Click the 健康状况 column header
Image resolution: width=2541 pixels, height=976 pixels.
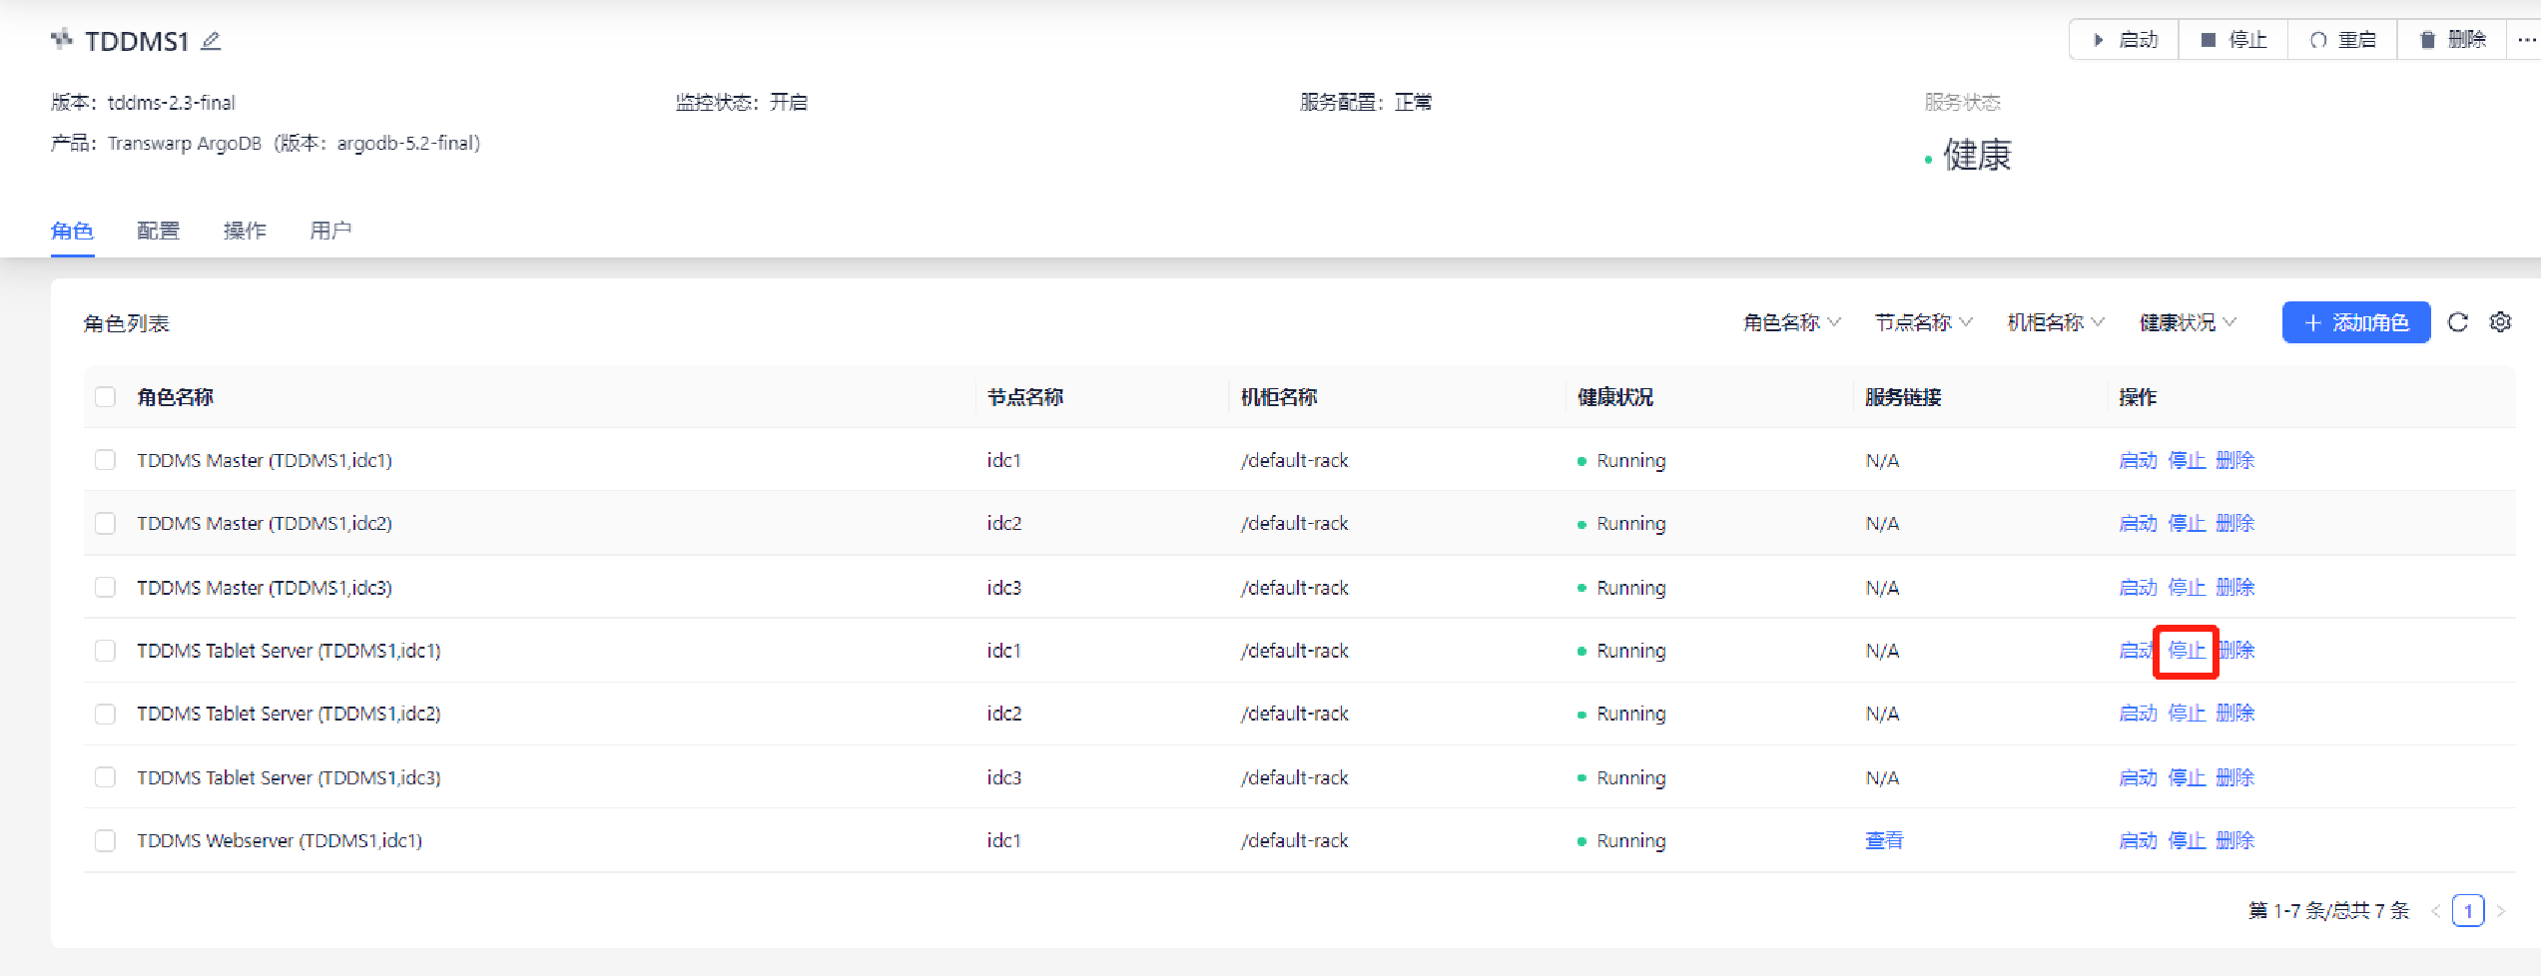(x=1615, y=397)
